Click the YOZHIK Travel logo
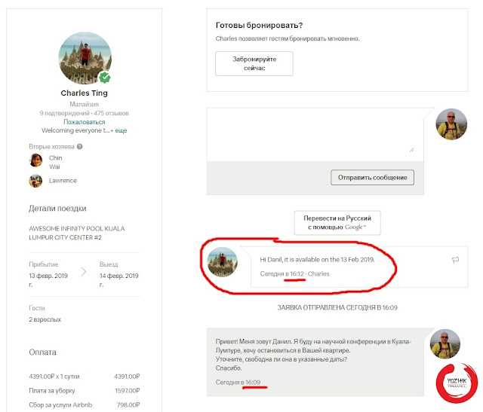 click(x=455, y=383)
